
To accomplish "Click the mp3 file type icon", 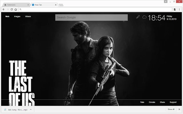I will tap(5, 109).
